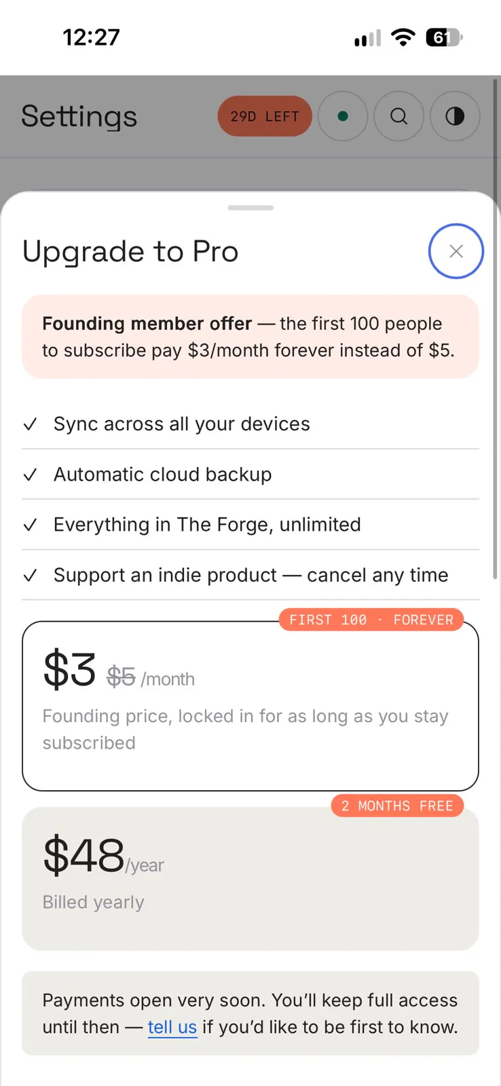Tap the checkmark beside Sync across devices
This screenshot has height=1086, width=501.
point(30,424)
